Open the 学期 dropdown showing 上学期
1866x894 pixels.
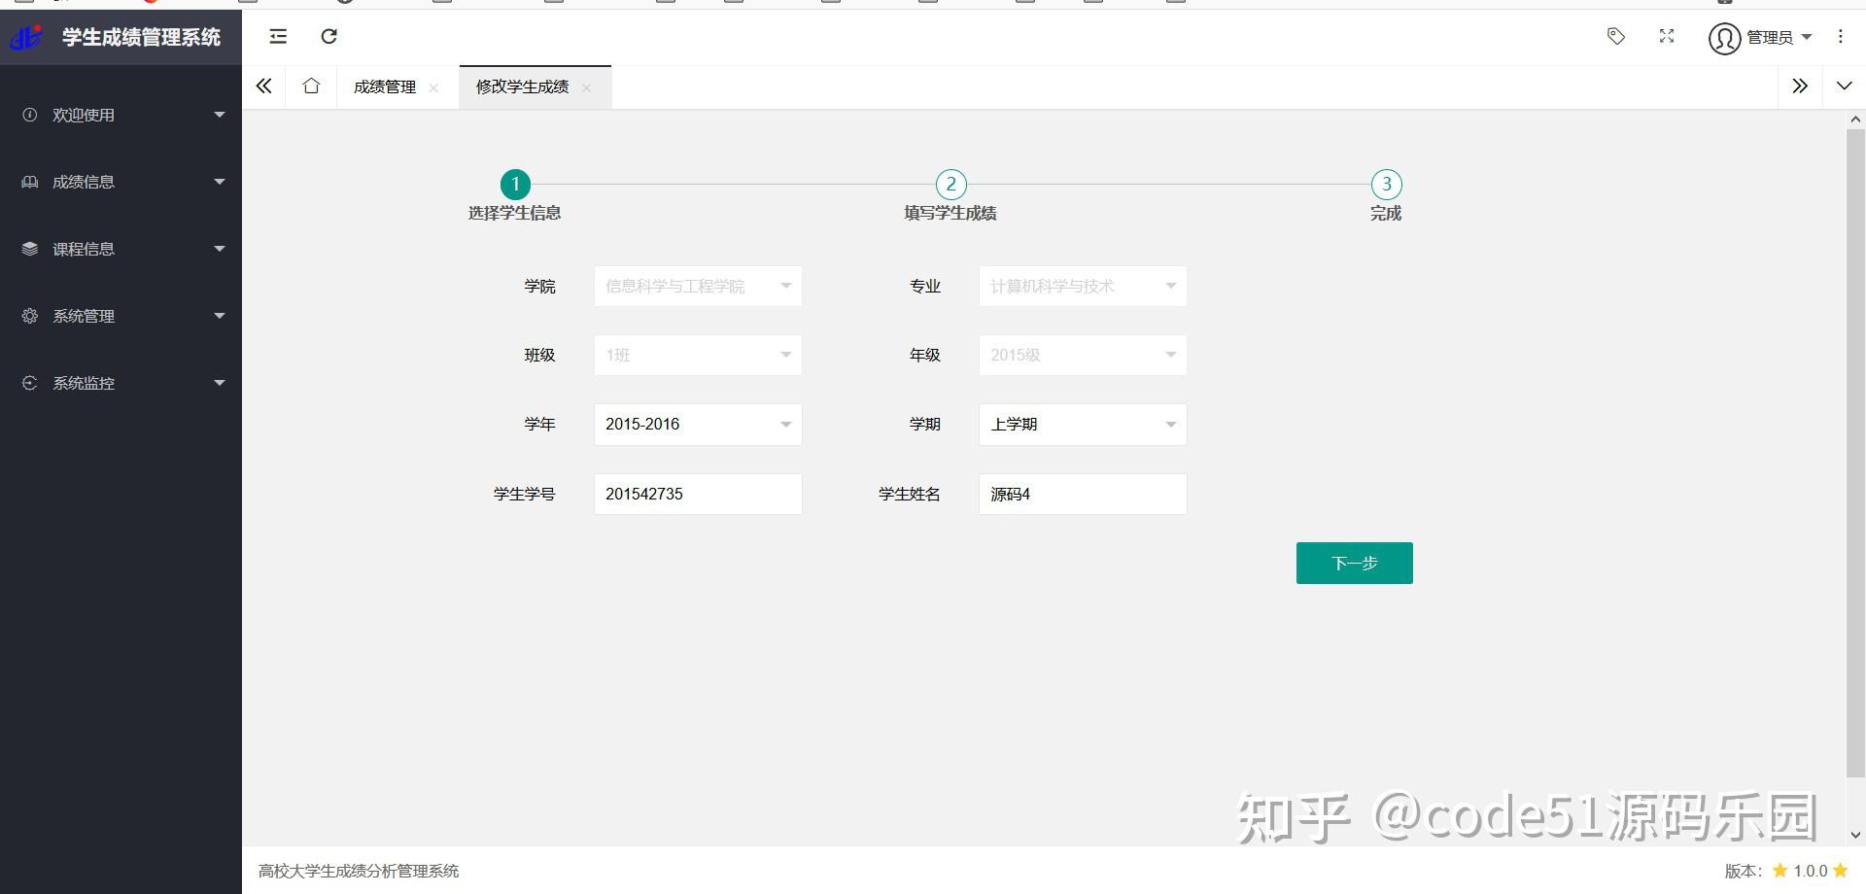coord(1082,424)
